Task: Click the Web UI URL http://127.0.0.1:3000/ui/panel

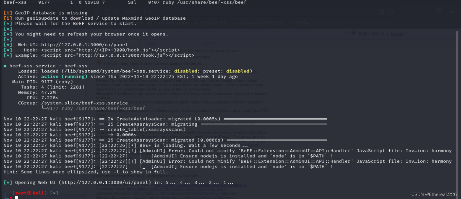Action: point(84,45)
